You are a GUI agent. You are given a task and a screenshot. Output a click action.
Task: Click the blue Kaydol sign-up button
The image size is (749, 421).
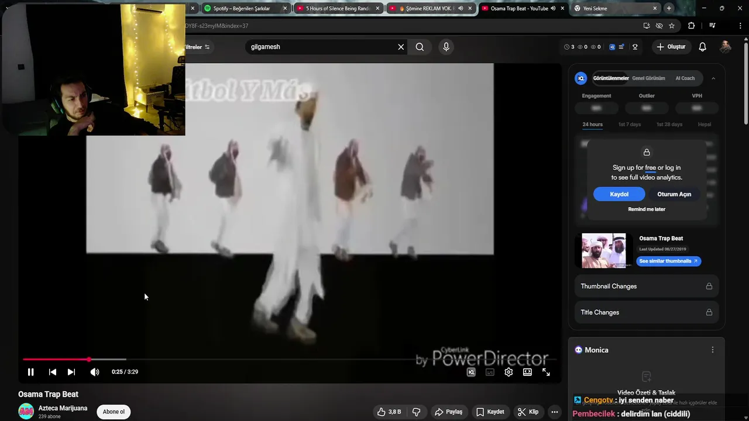619,194
